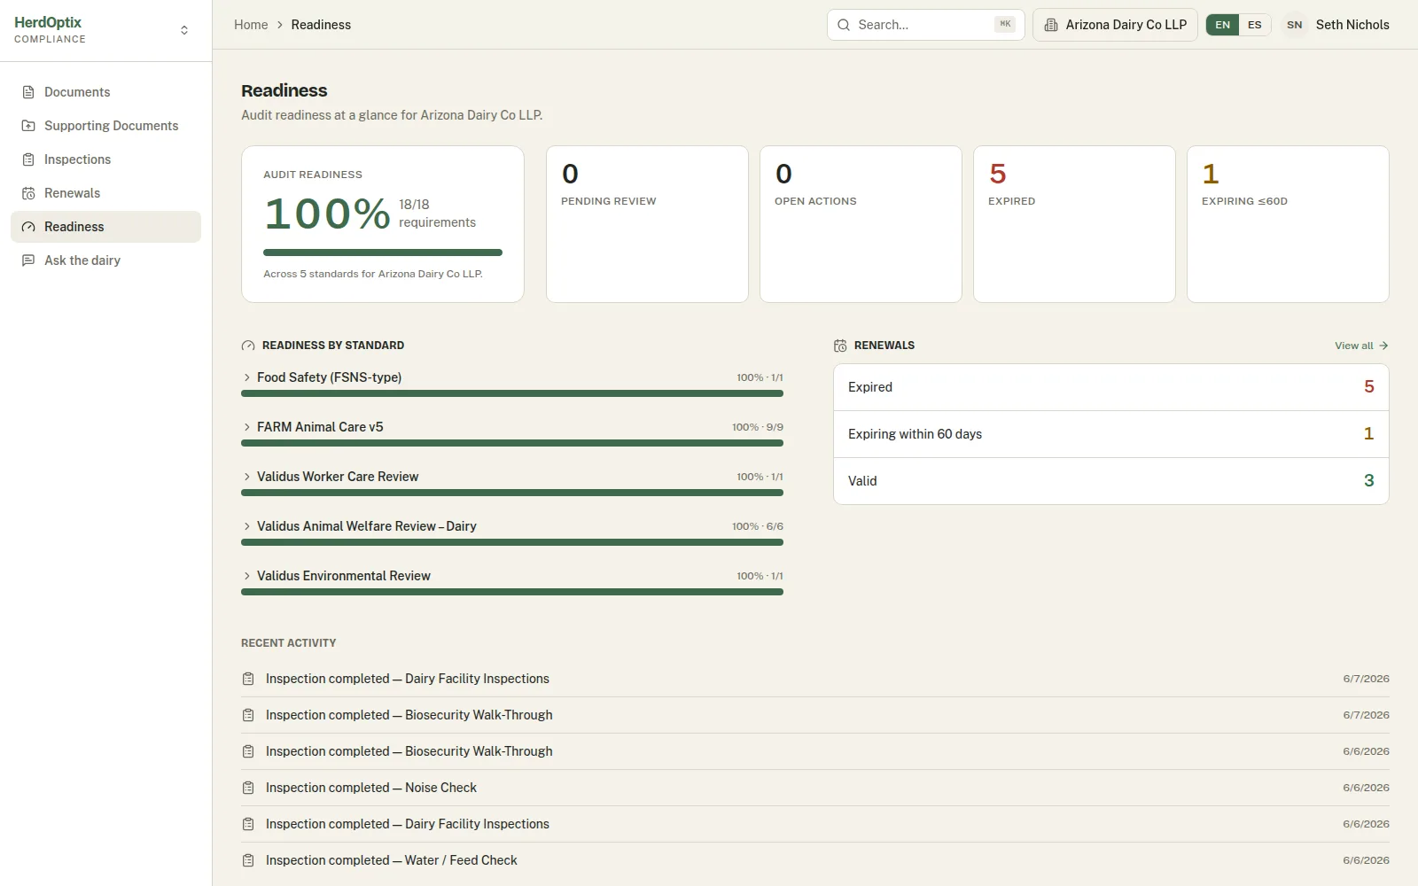Click the Supporting Documents folder icon
Image resolution: width=1418 pixels, height=886 pixels.
(28, 126)
